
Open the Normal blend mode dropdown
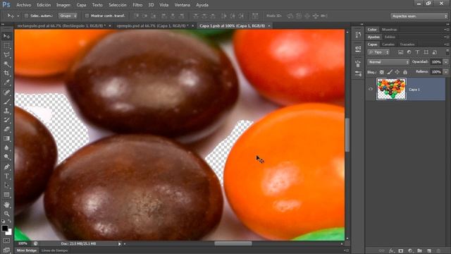388,62
